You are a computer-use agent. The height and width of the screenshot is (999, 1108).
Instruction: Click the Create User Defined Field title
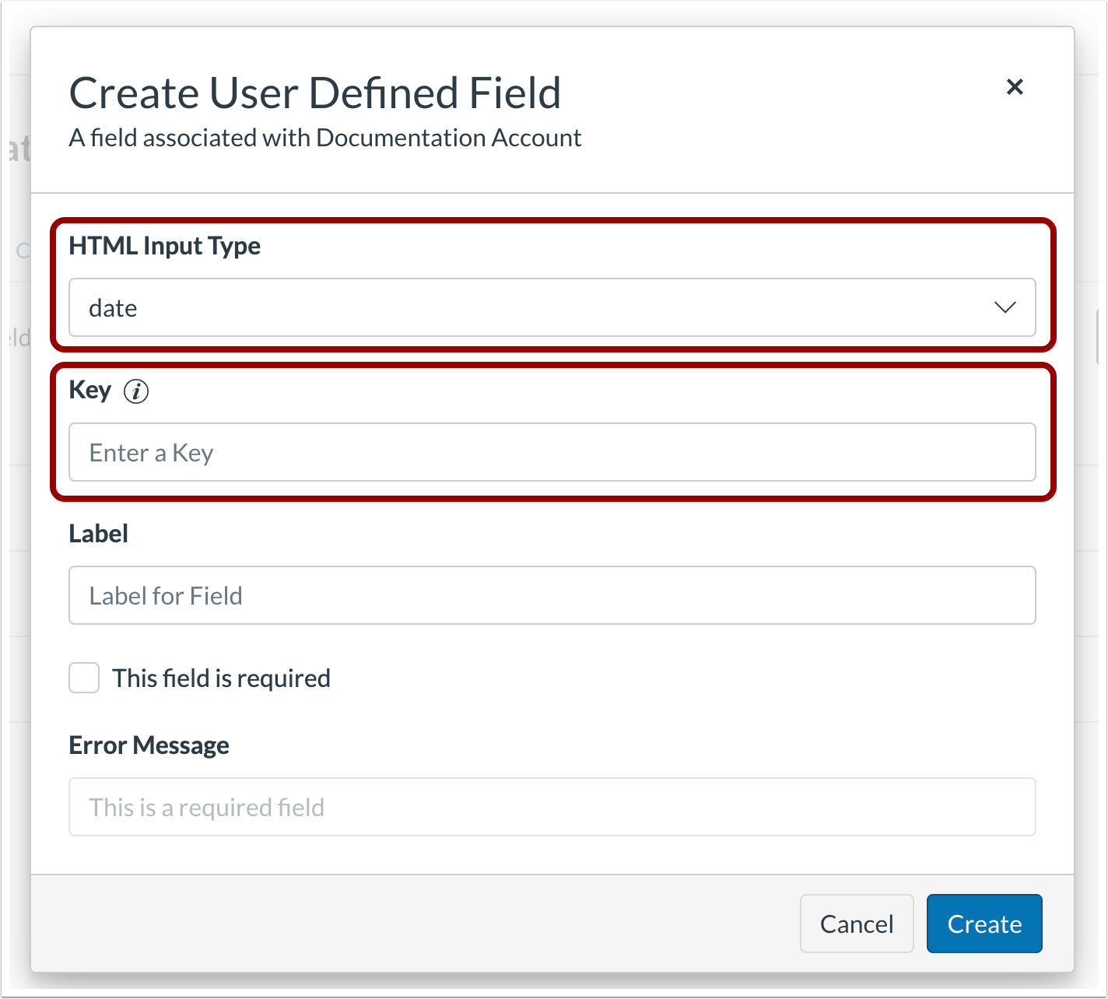coord(315,93)
